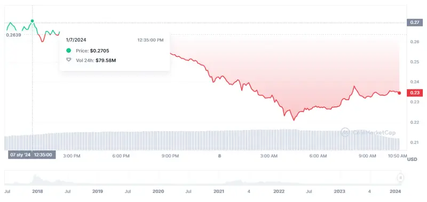Select 2022 in the range navigator
This screenshot has width=427, height=202.
pyautogui.click(x=279, y=191)
